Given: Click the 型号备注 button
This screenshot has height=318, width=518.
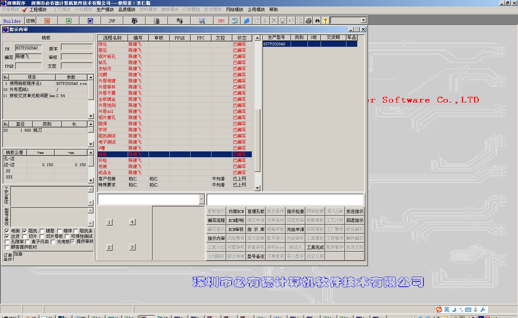Looking at the screenshot, I should (256, 256).
